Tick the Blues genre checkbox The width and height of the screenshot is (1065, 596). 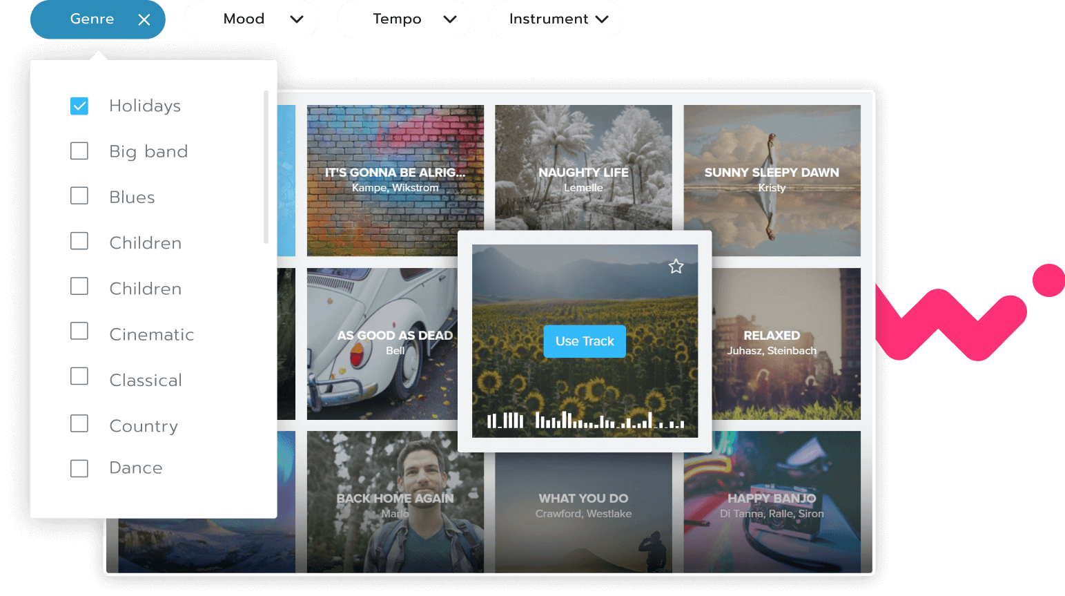(x=79, y=196)
